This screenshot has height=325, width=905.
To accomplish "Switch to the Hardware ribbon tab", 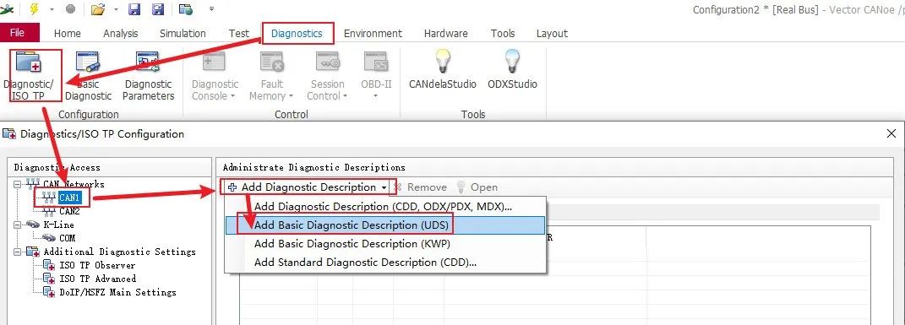I will pos(445,34).
